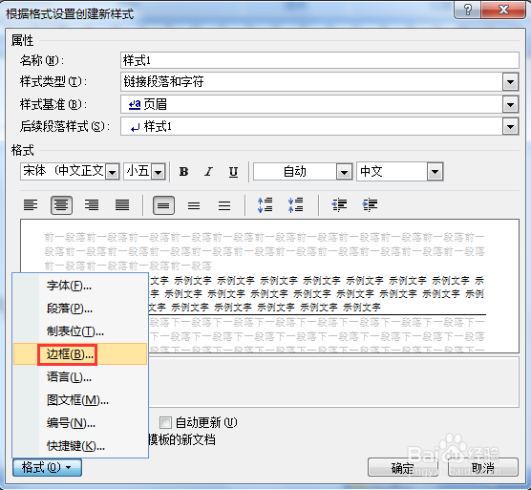Toggle Italic formatting button
The image size is (531, 490).
(x=208, y=172)
